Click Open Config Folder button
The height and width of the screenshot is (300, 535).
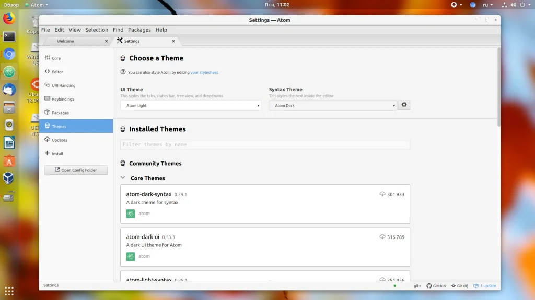click(76, 170)
